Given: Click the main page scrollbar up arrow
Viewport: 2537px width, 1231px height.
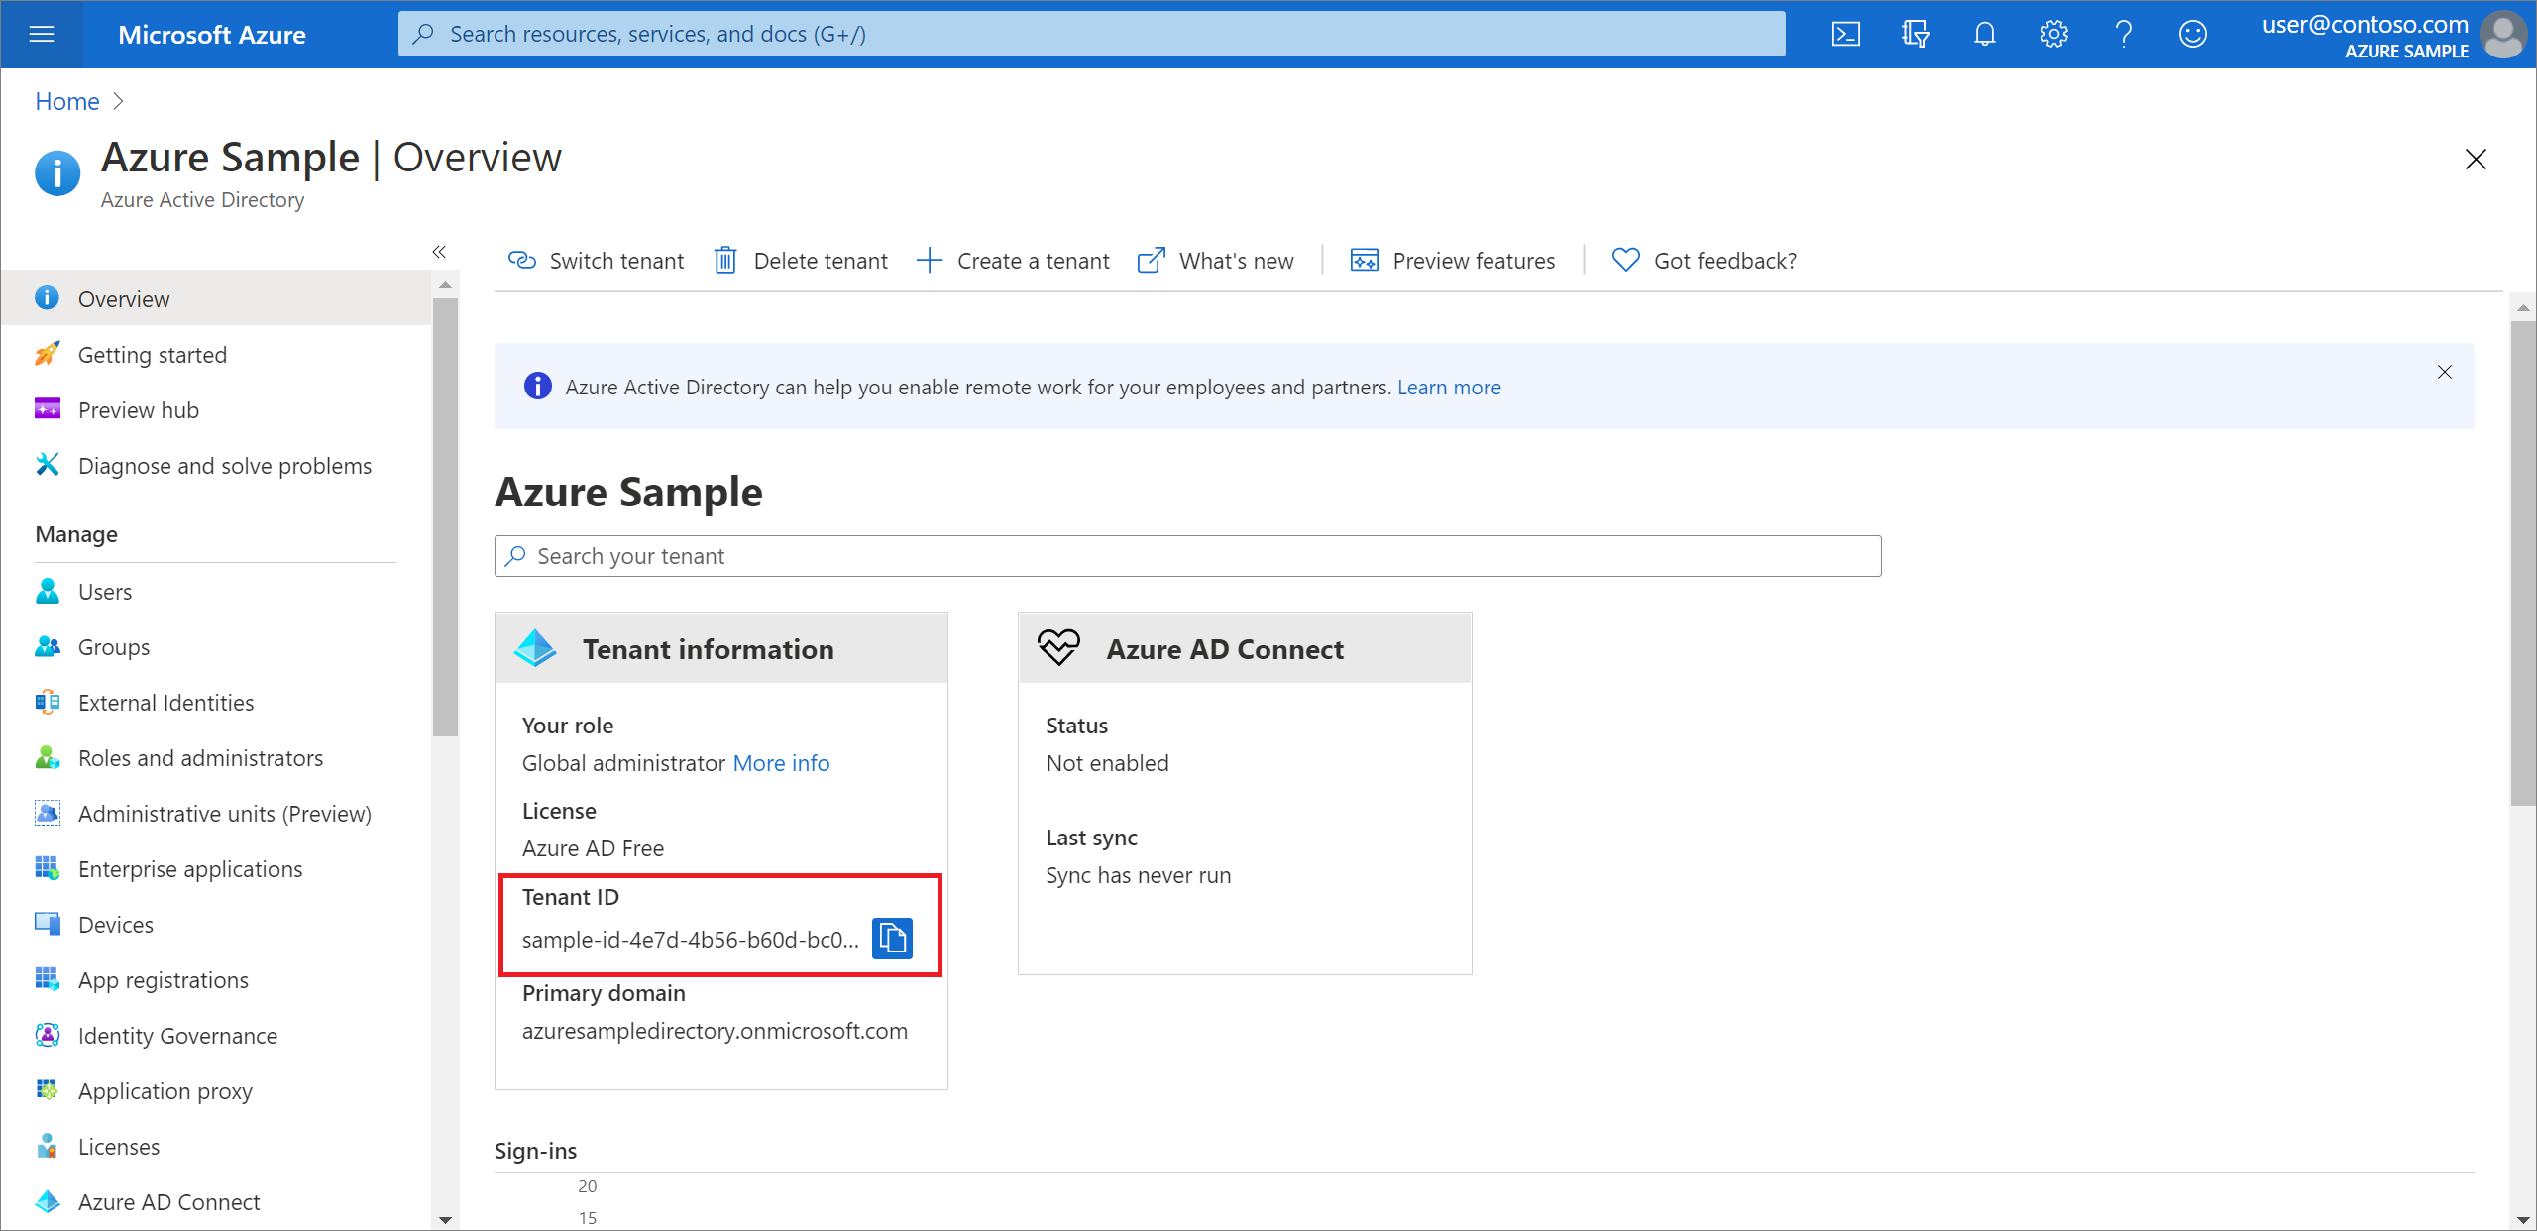Looking at the screenshot, I should pyautogui.click(x=2523, y=308).
